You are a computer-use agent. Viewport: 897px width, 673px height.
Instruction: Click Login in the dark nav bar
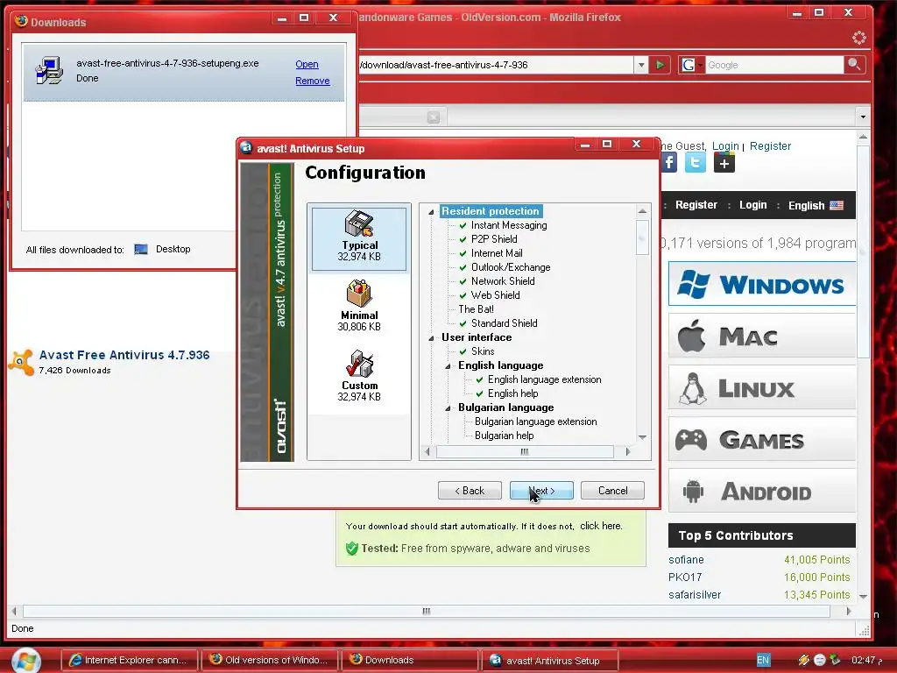coord(752,205)
